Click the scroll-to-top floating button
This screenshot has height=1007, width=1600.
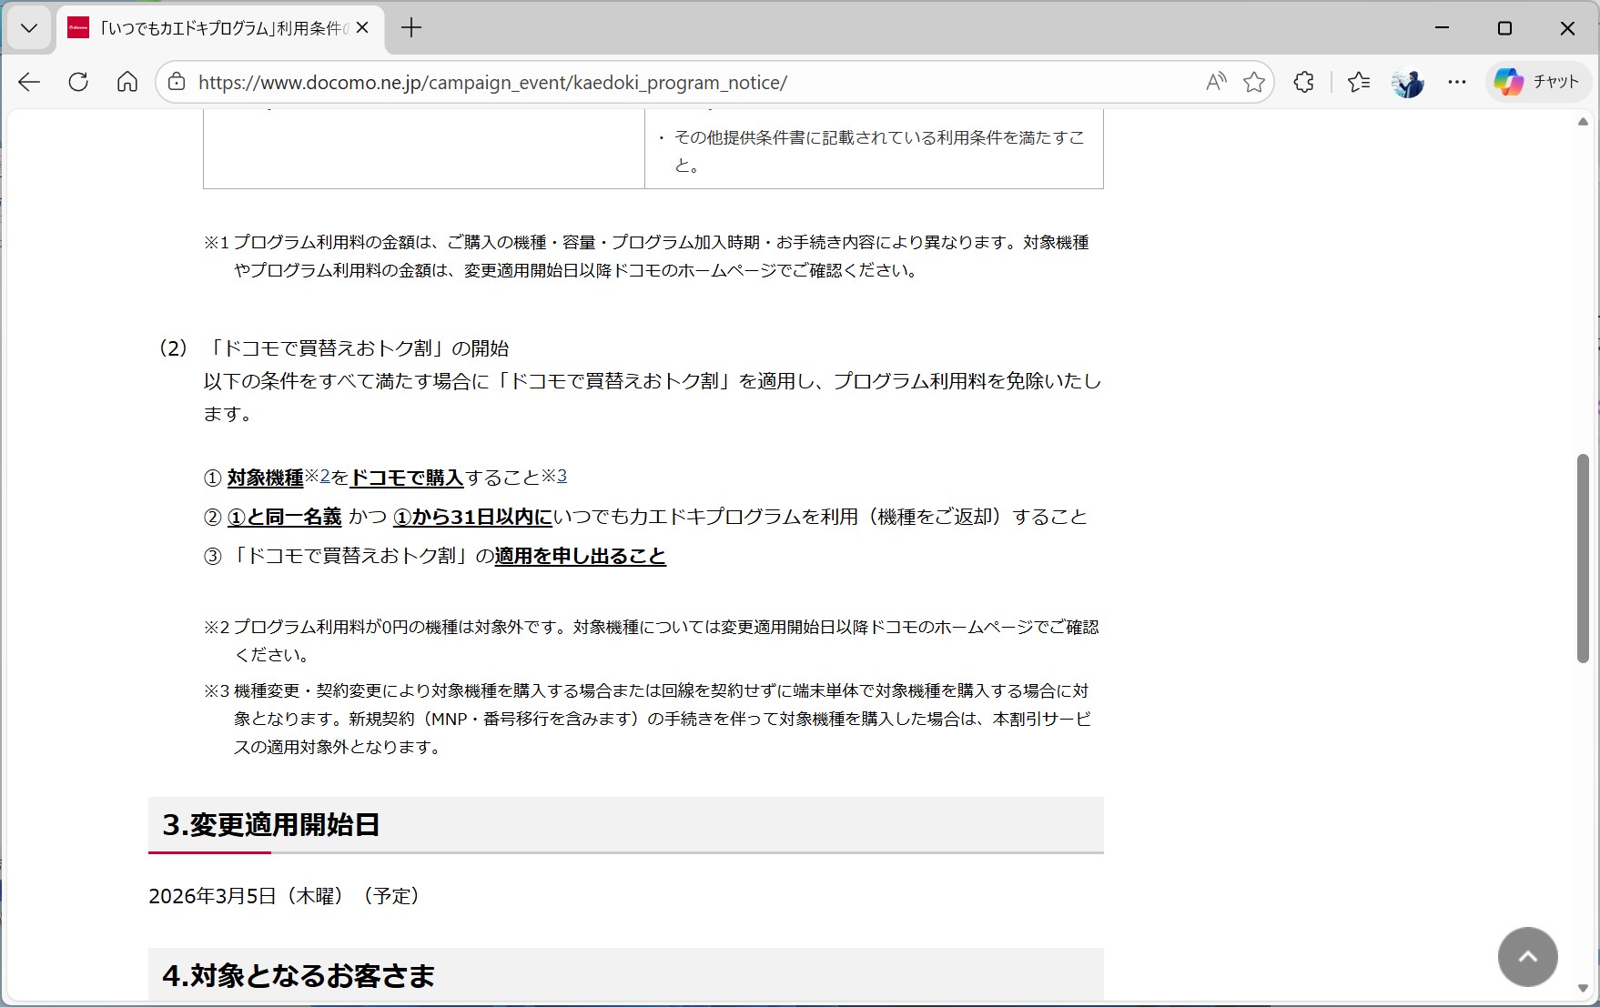pyautogui.click(x=1527, y=956)
